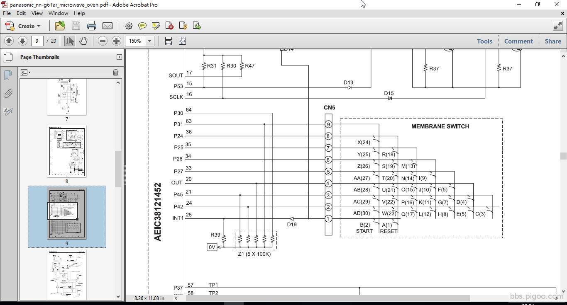
Task: Select the page 10 thumbnail below page 9
Action: coord(67,275)
